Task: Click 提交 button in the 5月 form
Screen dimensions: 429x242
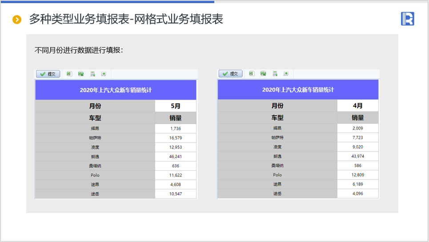Action: click(x=48, y=74)
